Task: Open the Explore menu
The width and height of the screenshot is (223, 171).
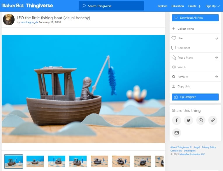Action: point(162,6)
